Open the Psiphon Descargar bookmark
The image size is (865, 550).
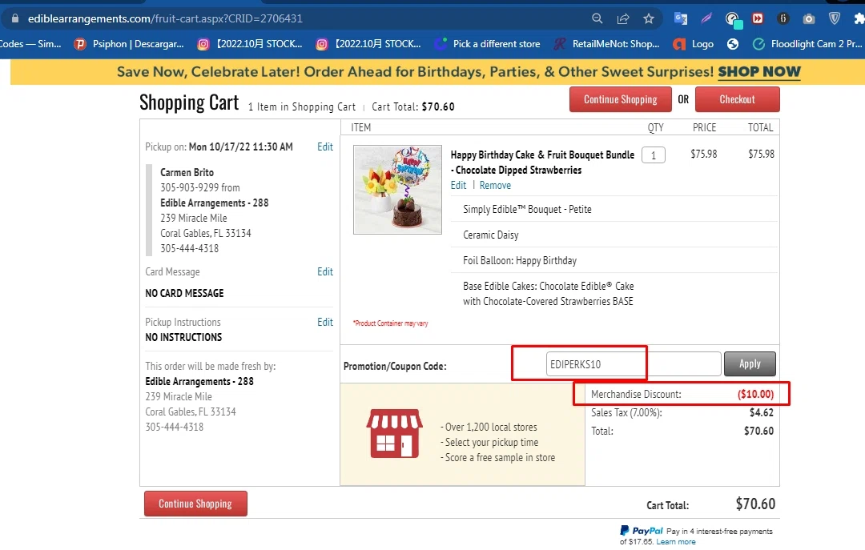(x=129, y=44)
